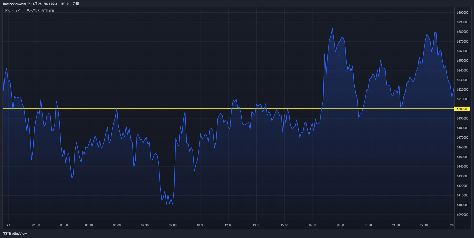Click the 15:00 time axis label
Image resolution: width=474 pixels, height=238 pixels.
[284, 225]
